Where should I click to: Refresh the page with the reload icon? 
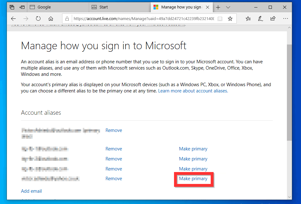(x=38, y=18)
